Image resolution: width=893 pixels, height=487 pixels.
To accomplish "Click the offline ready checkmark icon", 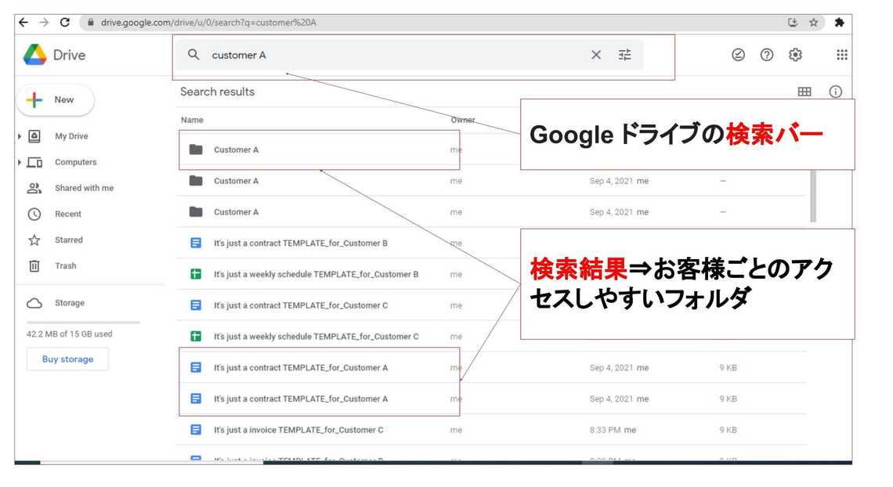I will pos(738,55).
